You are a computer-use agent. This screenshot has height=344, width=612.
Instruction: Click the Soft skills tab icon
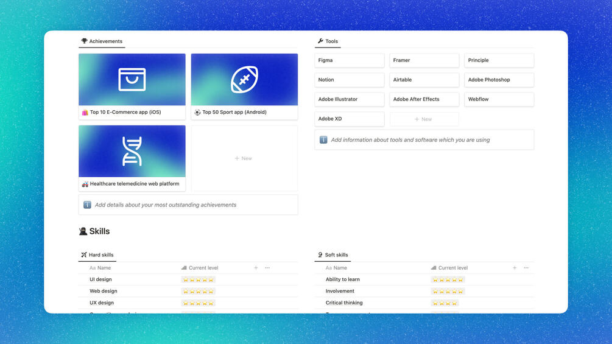point(320,254)
